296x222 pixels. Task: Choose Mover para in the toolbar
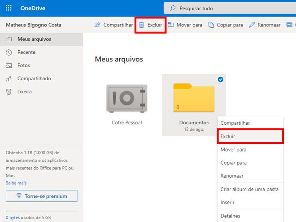(x=185, y=25)
